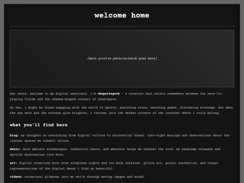The width and height of the screenshot is (244, 183).
Task: Click the 'what you'll find here' heading
Action: coord(38,125)
